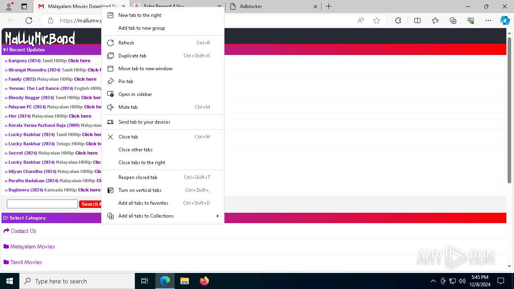Open Family (2023) Click here link
This screenshot has height=289, width=514.
tap(85, 79)
